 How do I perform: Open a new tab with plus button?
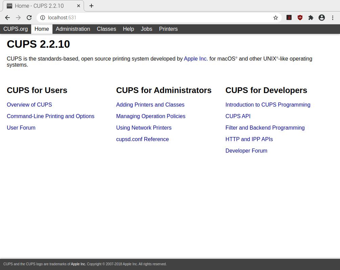click(x=91, y=6)
